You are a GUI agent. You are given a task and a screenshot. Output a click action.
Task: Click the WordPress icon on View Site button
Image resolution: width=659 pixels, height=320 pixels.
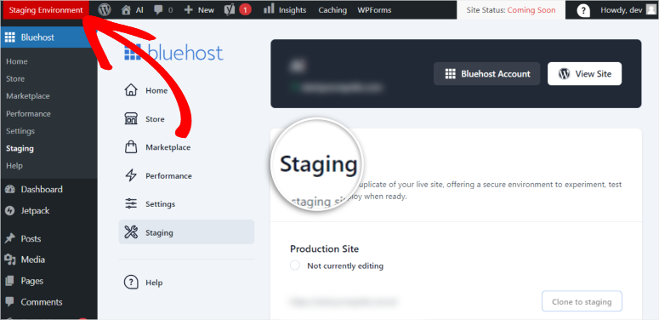coord(564,74)
